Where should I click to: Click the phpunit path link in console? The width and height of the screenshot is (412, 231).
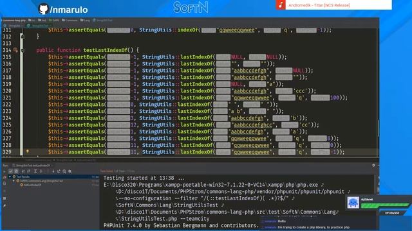231,191
